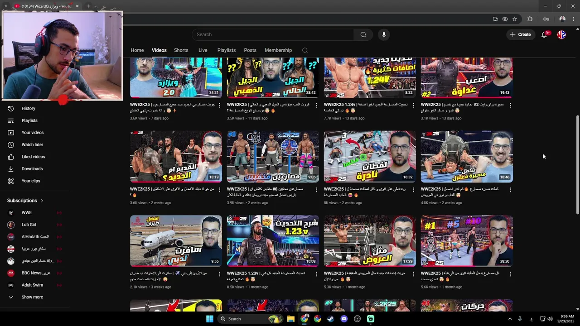The image size is (580, 326).
Task: Open WWE2K25 1.24v video title
Action: (366, 107)
